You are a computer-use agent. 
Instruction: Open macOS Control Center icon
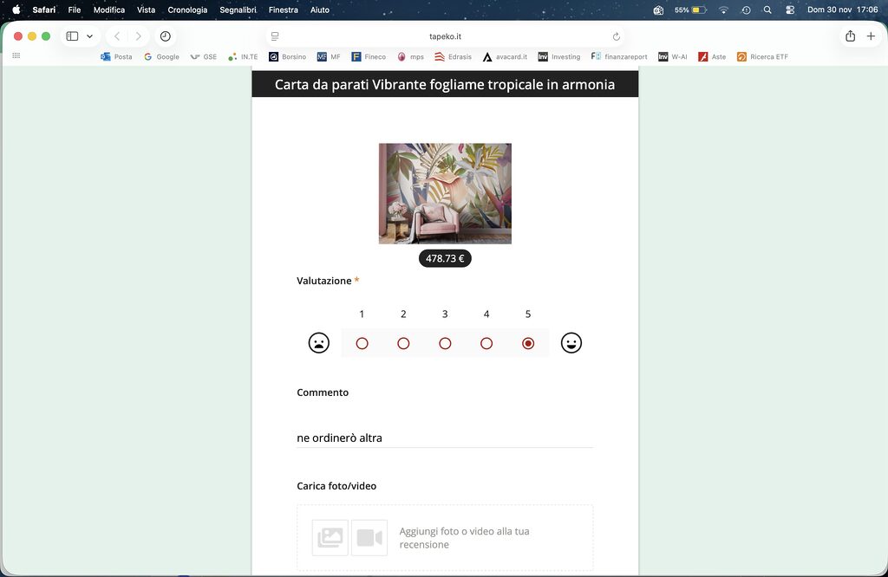790,10
